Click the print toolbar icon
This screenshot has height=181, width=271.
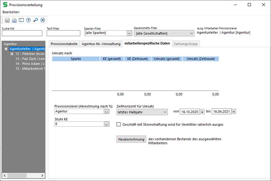tap(14, 20)
